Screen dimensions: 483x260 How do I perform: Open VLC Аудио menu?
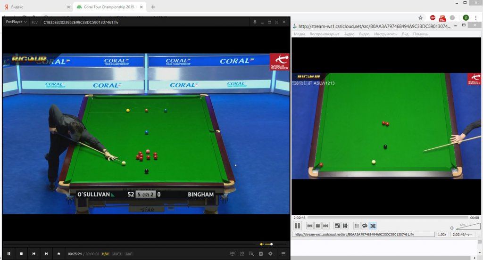(x=350, y=34)
